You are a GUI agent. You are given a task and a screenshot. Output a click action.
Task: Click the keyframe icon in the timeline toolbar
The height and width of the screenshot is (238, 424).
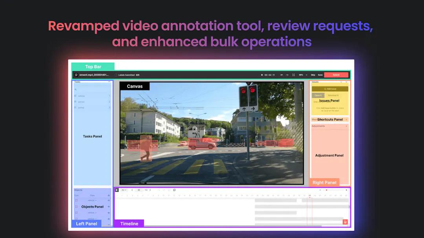174,190
